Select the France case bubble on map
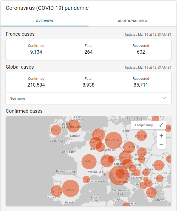 pyautogui.click(x=89, y=161)
